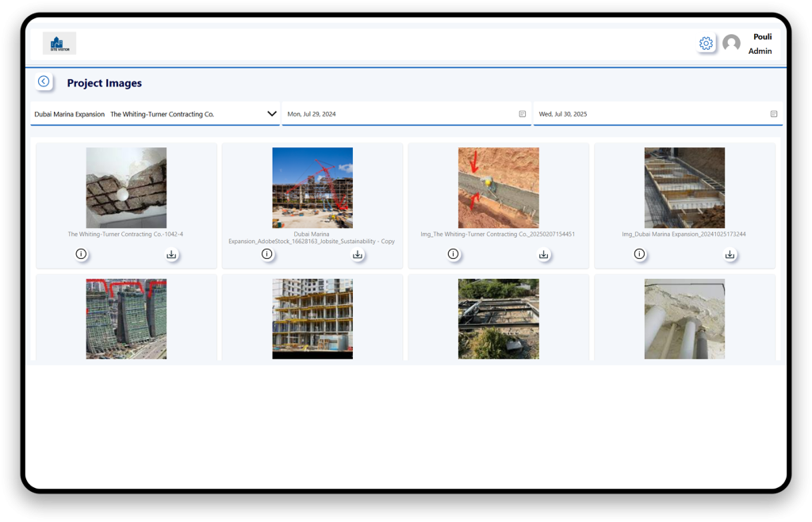Show info for The Whiting-Turner Contracting Co.-1042-4 image
812x522 pixels.
[81, 254]
